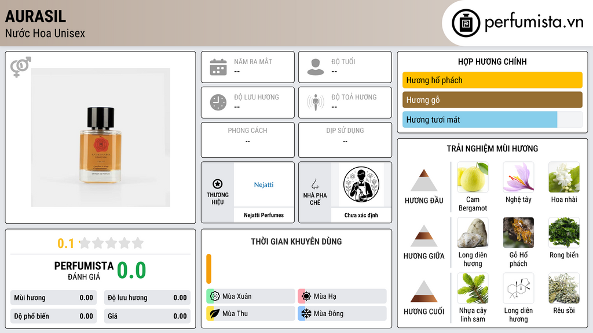Click the person icon beside Độ tuổi
The image size is (593, 333).
click(316, 67)
